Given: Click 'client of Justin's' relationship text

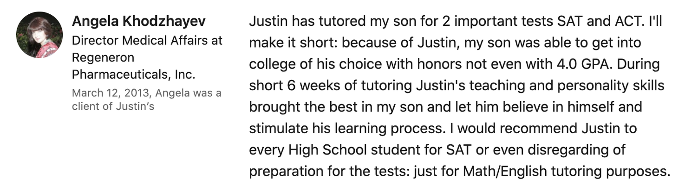Looking at the screenshot, I should pyautogui.click(x=113, y=106).
